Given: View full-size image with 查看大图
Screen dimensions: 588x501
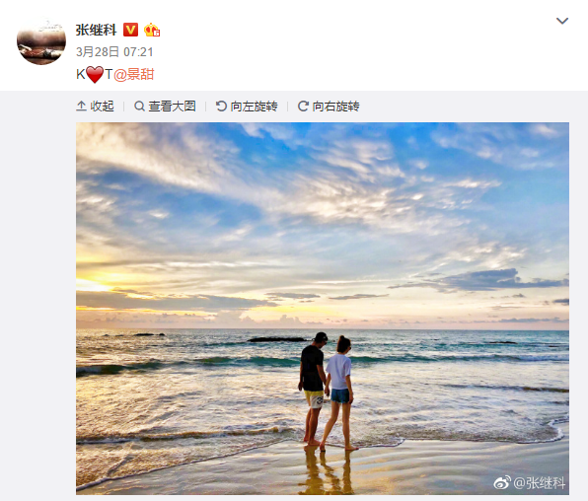Looking at the screenshot, I should [165, 107].
